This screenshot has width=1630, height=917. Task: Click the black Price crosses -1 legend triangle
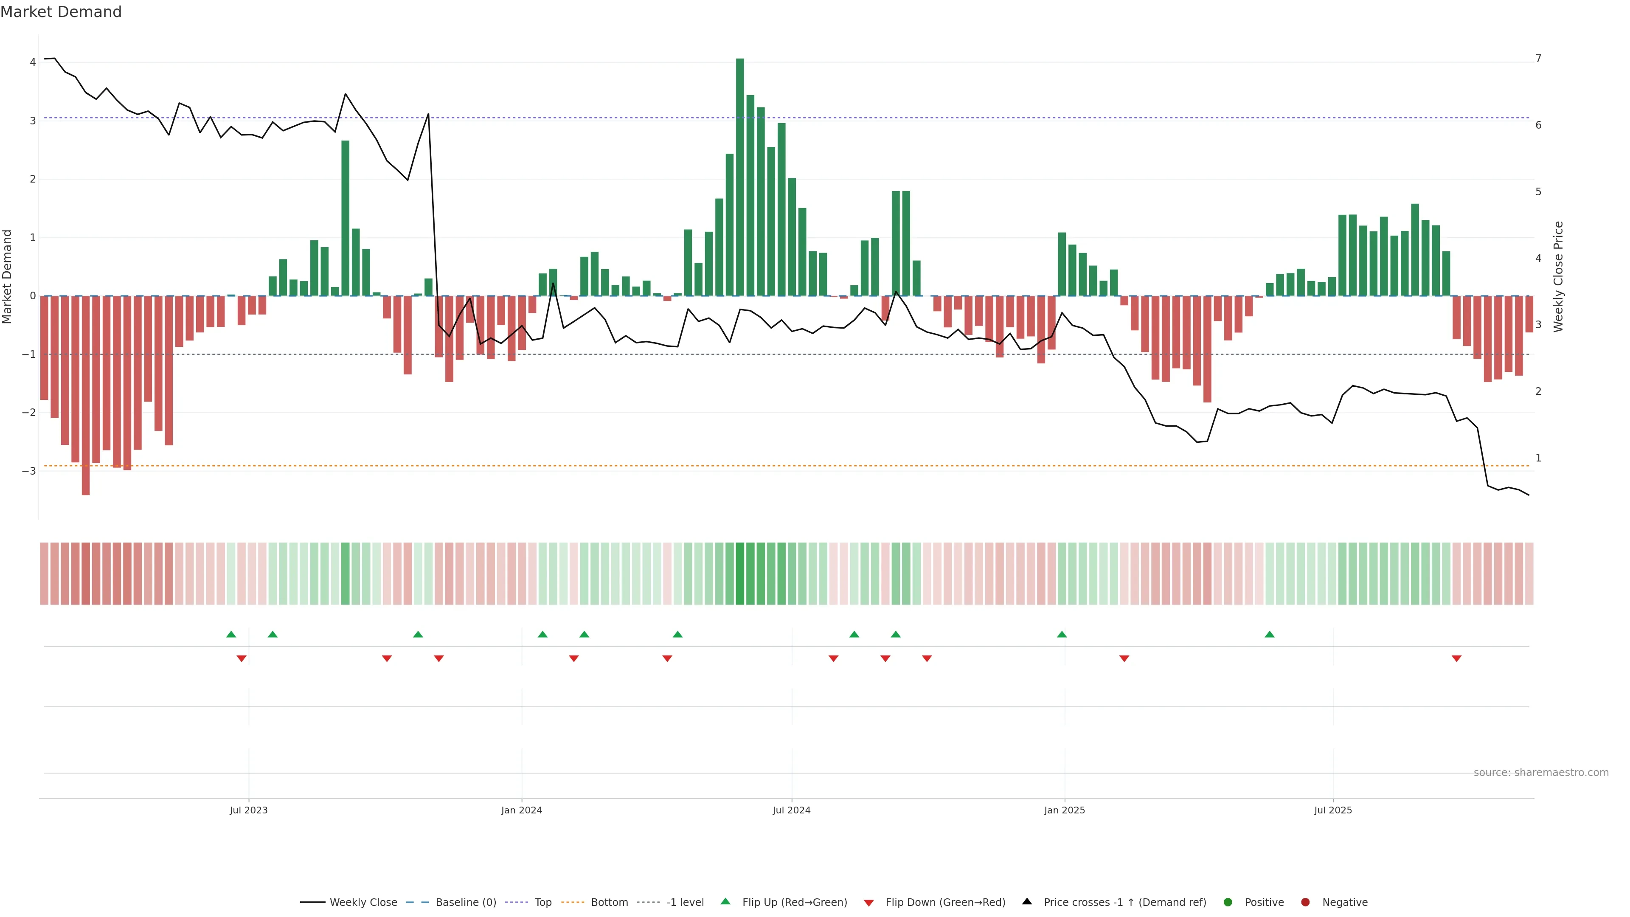[x=1027, y=901]
